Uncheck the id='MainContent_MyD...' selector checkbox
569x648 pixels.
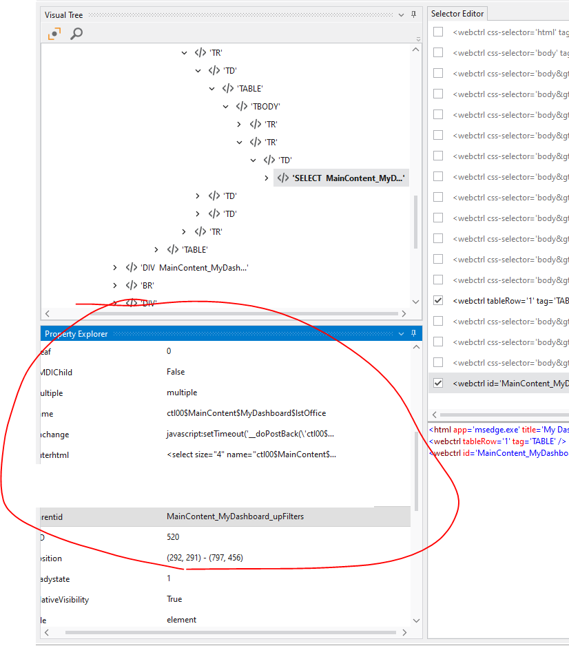437,383
